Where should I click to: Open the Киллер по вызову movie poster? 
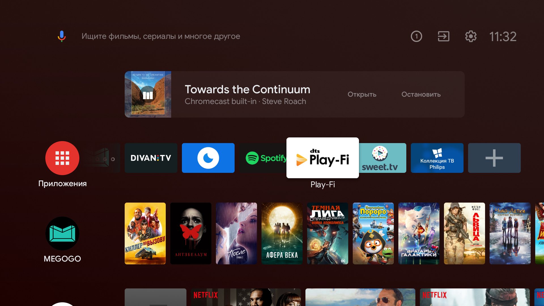point(145,233)
